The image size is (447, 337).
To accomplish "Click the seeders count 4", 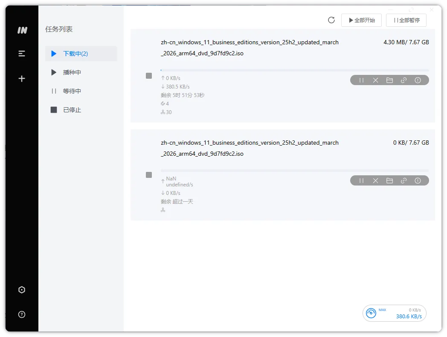I will click(x=165, y=103).
